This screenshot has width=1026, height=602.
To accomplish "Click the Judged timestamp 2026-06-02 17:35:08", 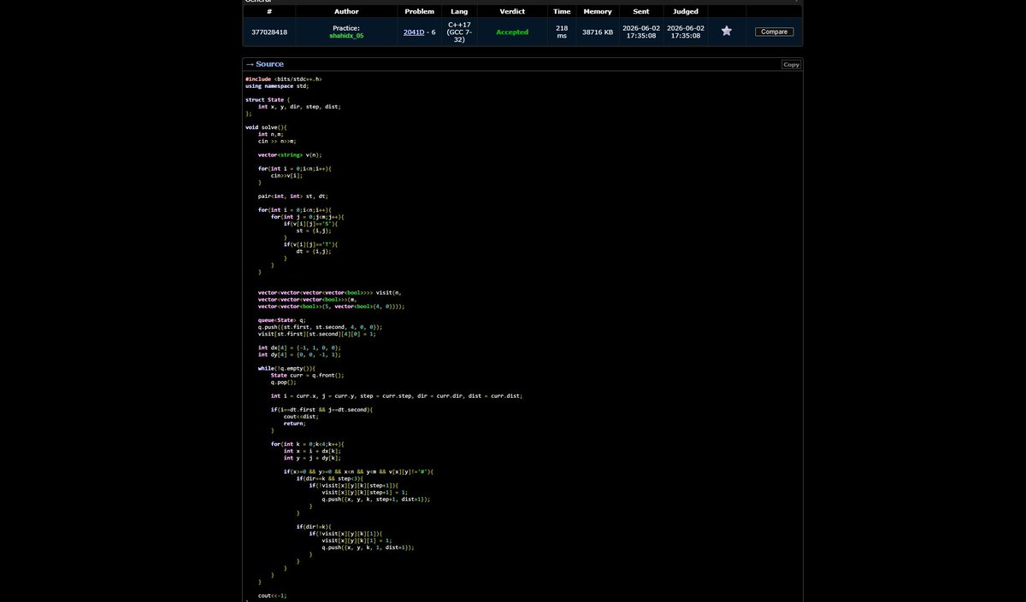I will 686,32.
